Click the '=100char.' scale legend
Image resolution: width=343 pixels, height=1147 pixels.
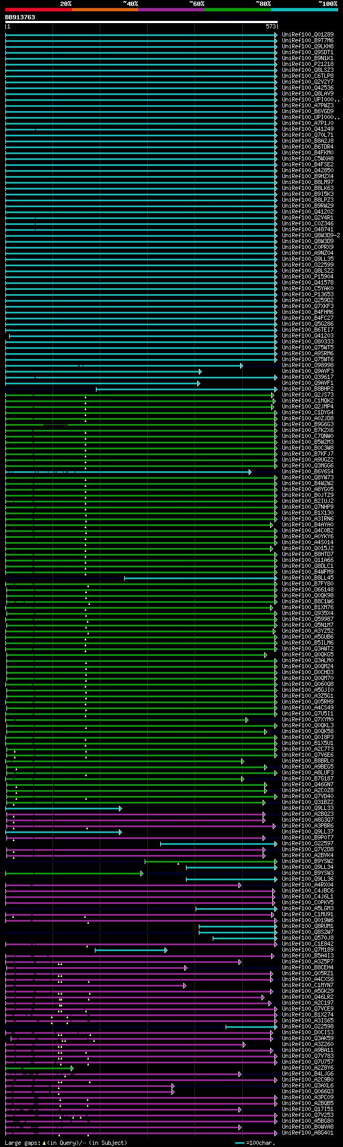click(x=255, y=1143)
